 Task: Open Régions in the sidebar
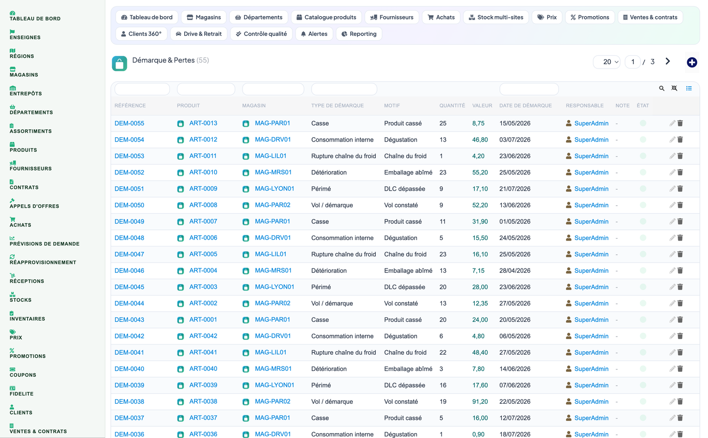point(22,54)
